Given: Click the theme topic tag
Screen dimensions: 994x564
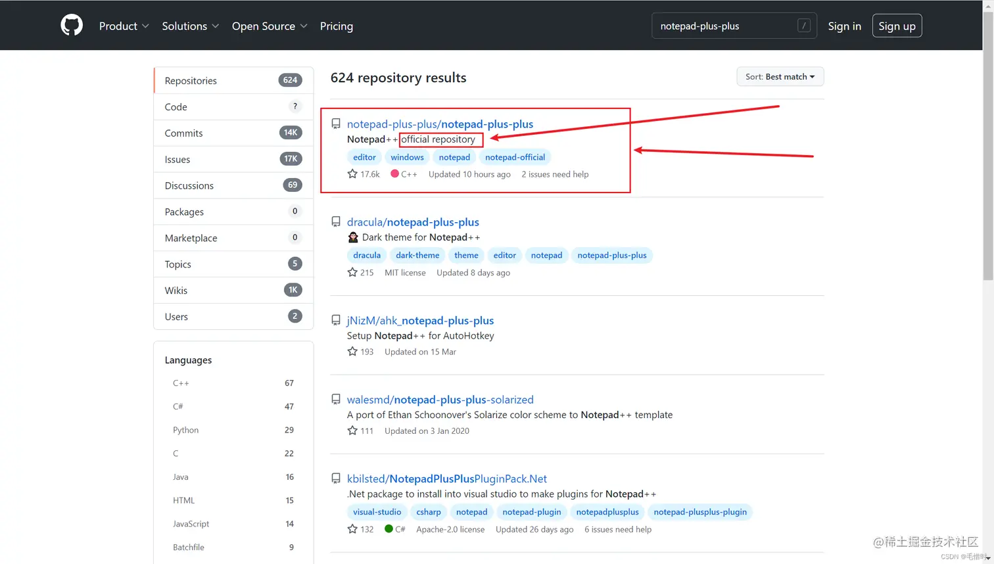Looking at the screenshot, I should point(466,255).
